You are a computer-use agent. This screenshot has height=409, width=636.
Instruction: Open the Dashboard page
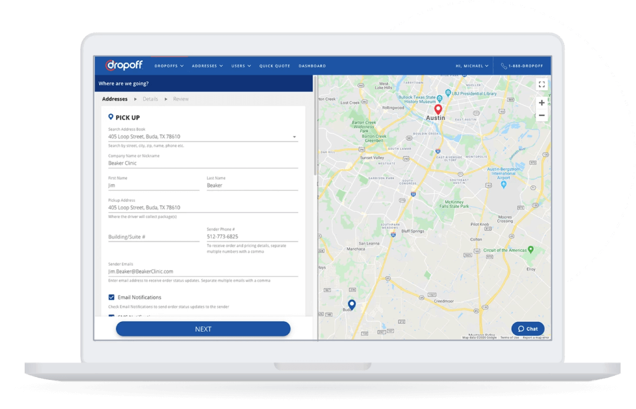point(312,66)
